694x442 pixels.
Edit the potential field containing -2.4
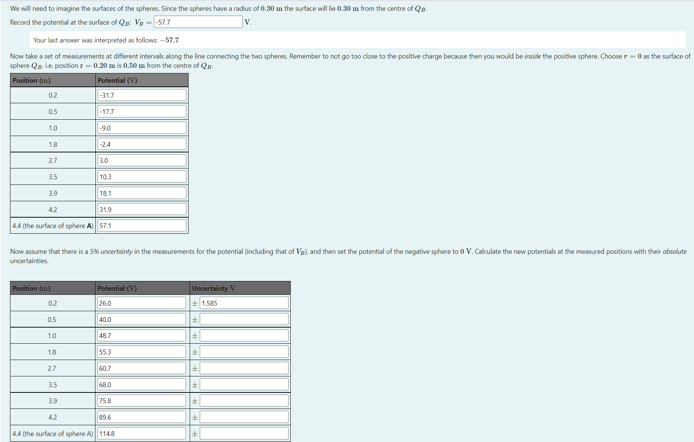(142, 144)
